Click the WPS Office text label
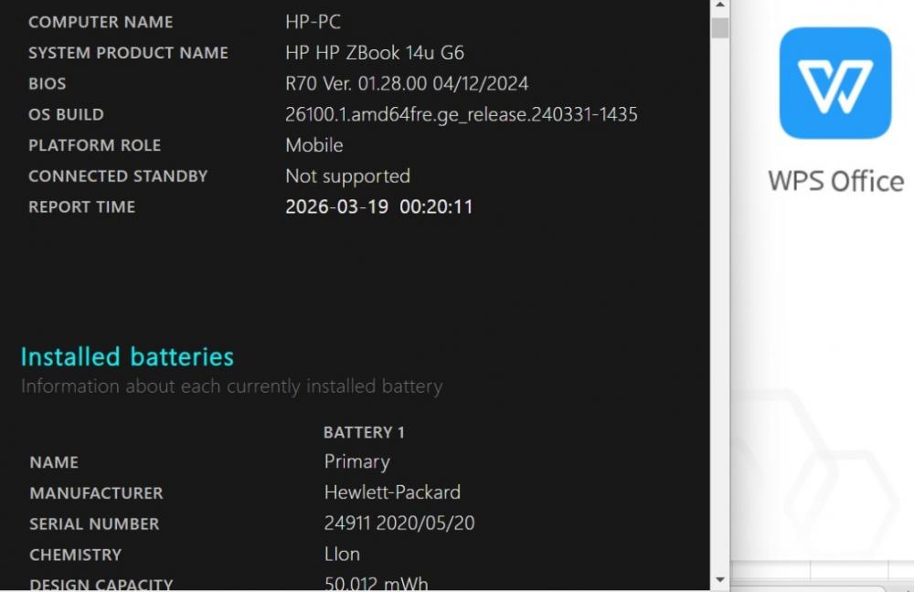This screenshot has height=592, width=914. coord(836,181)
